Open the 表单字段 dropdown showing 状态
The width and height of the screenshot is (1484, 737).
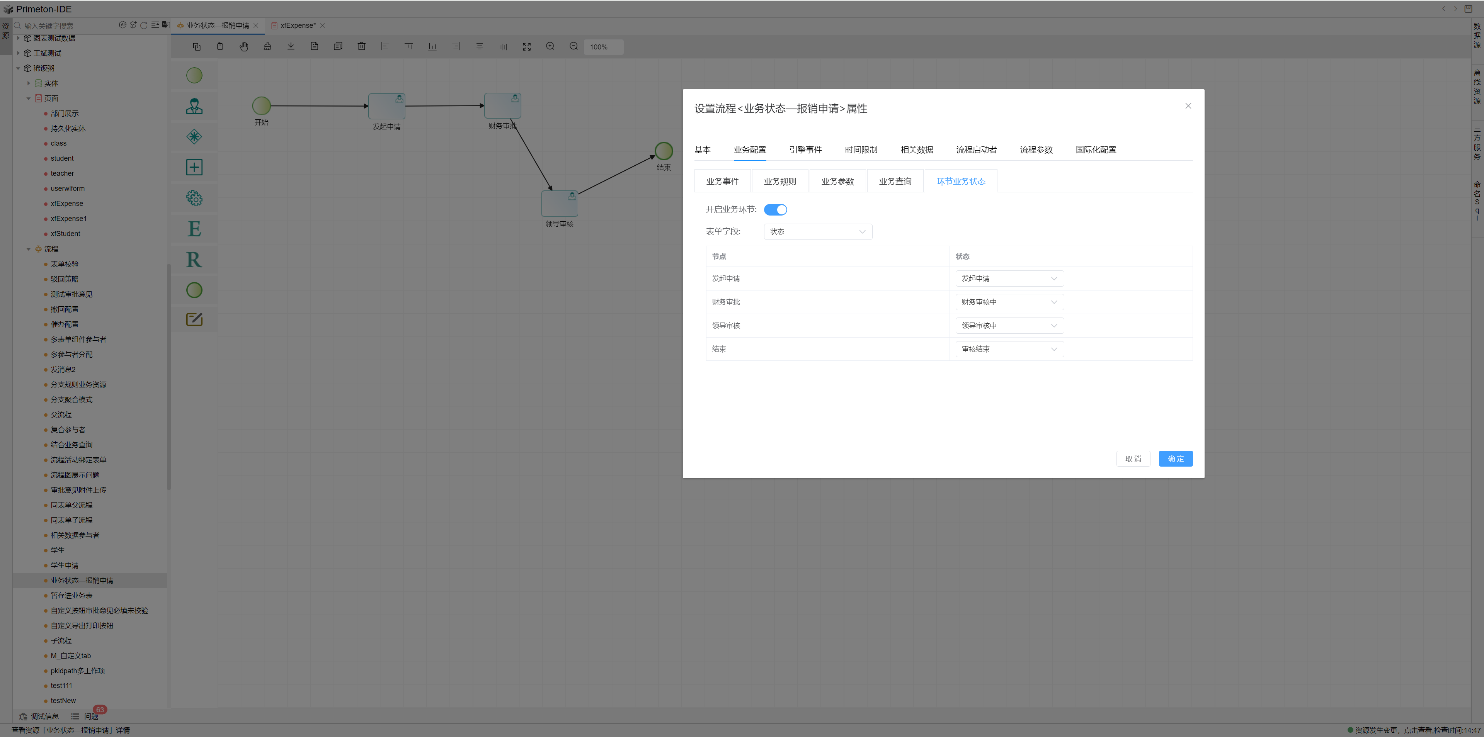[817, 231]
